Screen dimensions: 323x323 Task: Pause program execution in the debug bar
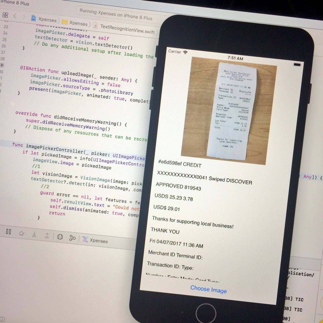tap(9, 232)
